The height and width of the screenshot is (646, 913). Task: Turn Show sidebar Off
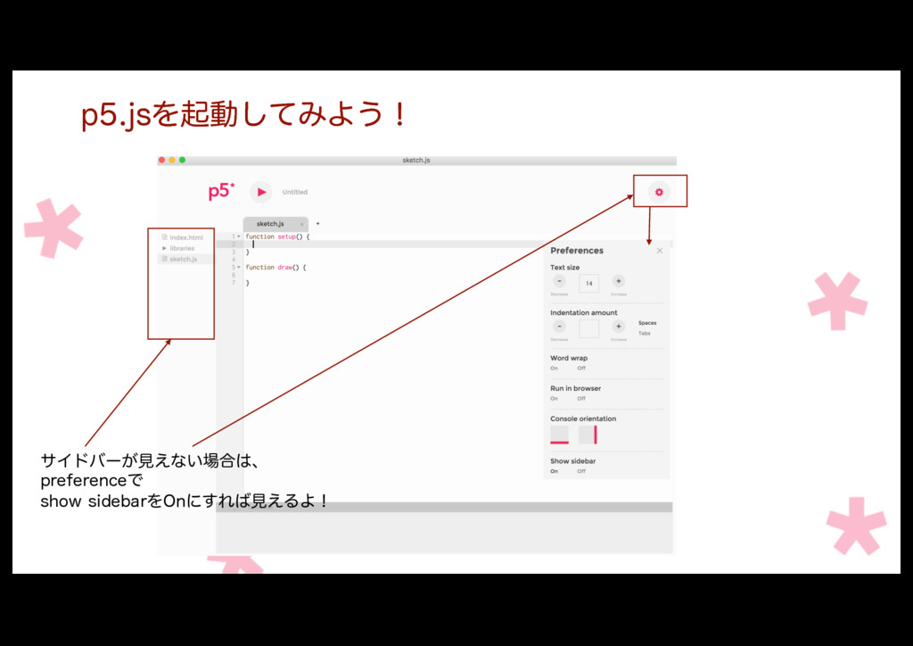pos(581,471)
